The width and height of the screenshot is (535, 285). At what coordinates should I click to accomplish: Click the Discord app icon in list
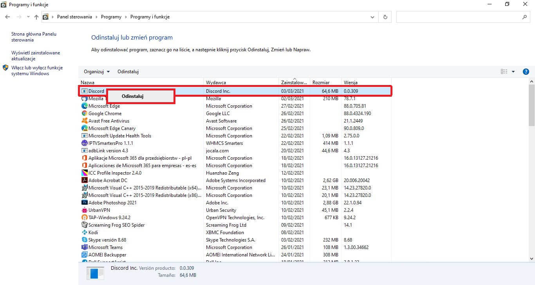[x=84, y=91]
